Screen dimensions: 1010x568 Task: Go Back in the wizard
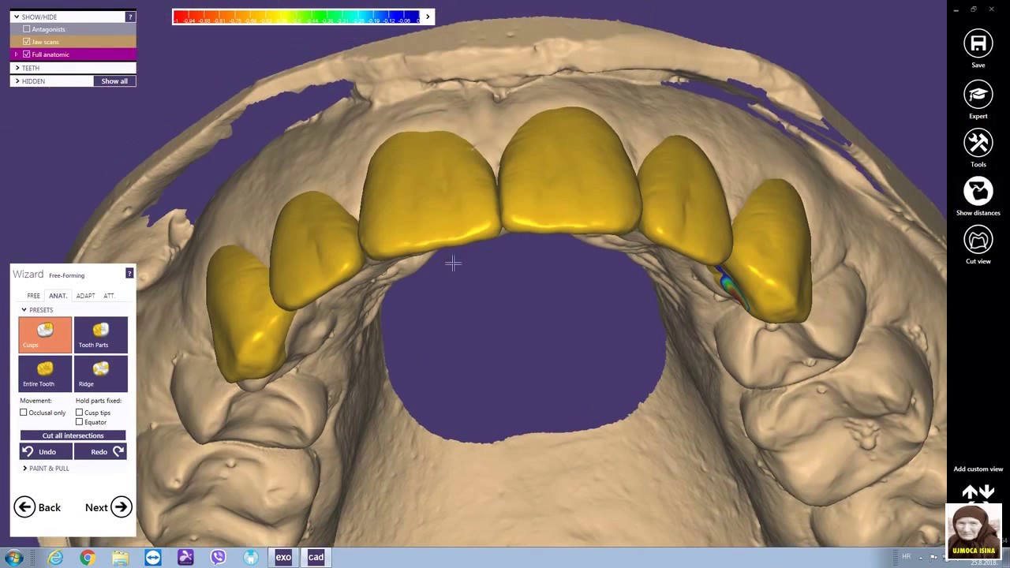coord(37,507)
